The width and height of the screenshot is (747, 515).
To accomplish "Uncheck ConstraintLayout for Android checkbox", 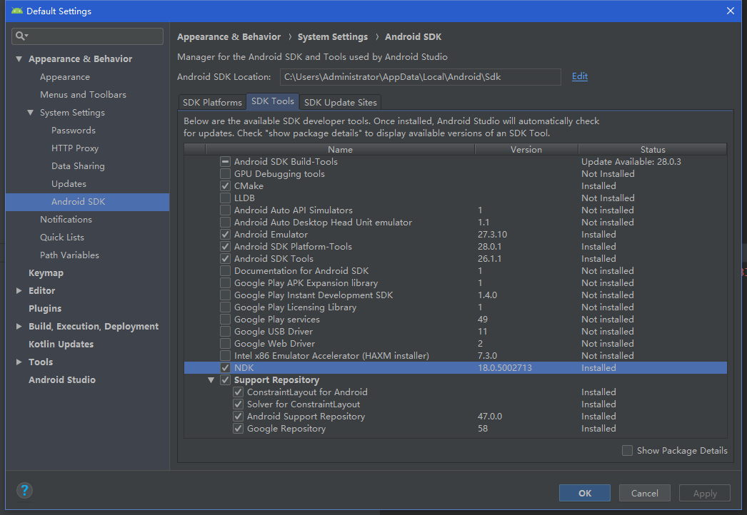I will point(239,392).
